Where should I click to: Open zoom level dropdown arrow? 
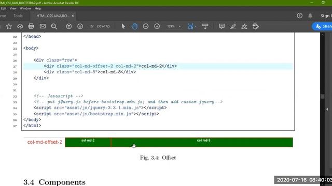180,26
